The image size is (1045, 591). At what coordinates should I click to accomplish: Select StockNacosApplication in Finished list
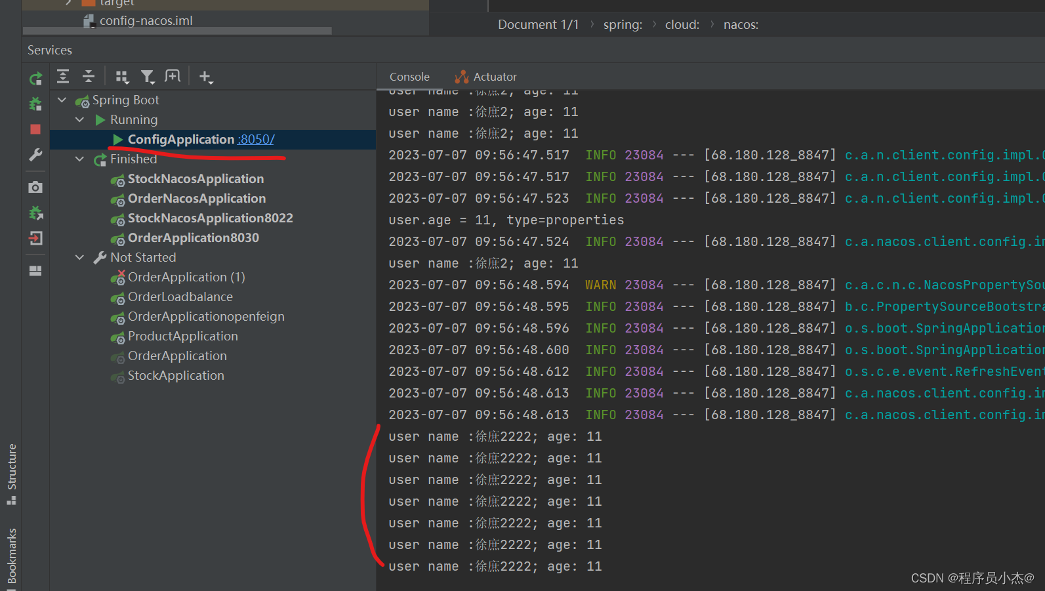pos(195,178)
